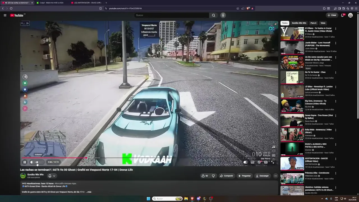The image size is (359, 202).
Task: Select the Todos filter chip
Action: [285, 23]
